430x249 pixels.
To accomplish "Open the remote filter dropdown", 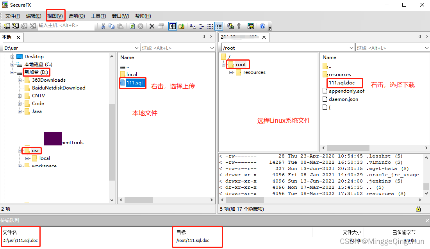I will coord(427,48).
